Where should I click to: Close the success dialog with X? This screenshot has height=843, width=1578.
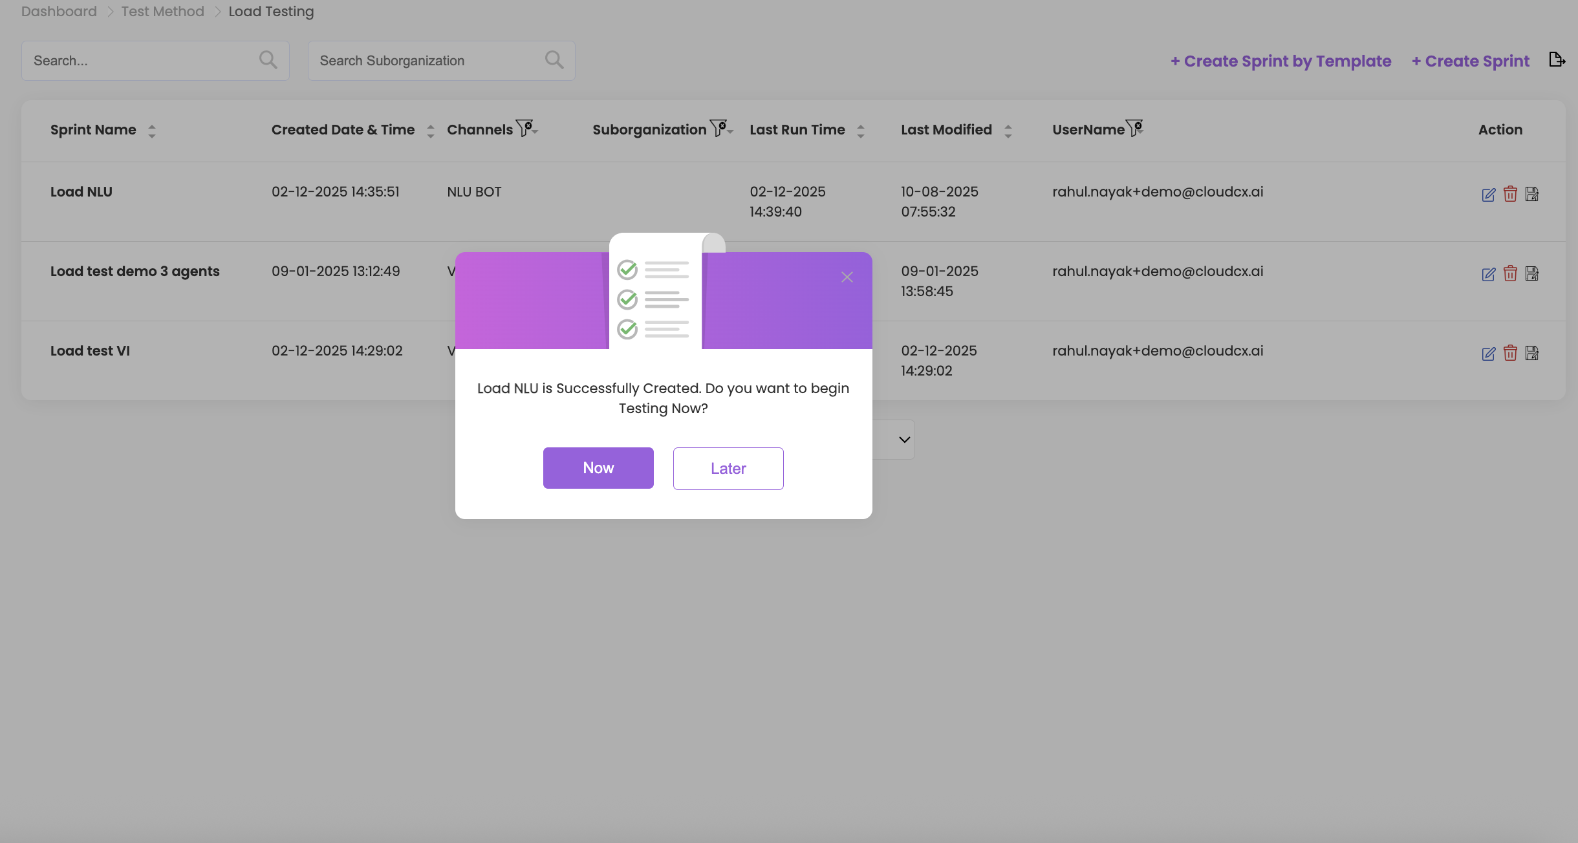[847, 277]
